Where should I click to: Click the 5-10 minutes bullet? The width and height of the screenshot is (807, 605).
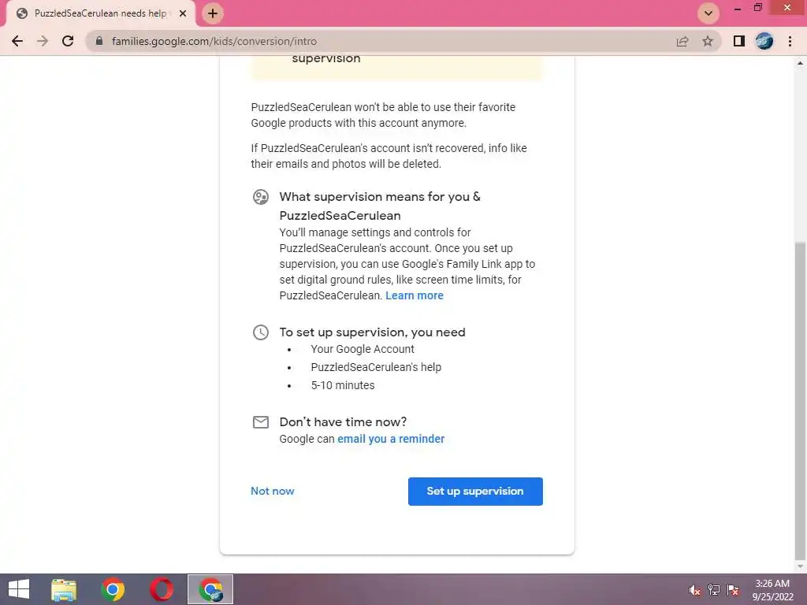[343, 385]
